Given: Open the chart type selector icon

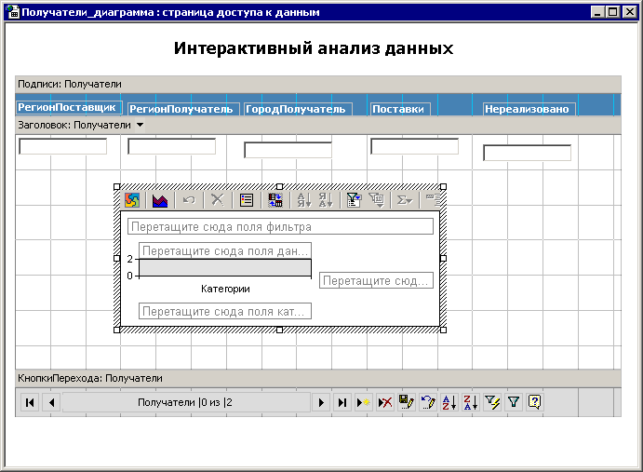Looking at the screenshot, I should [160, 200].
